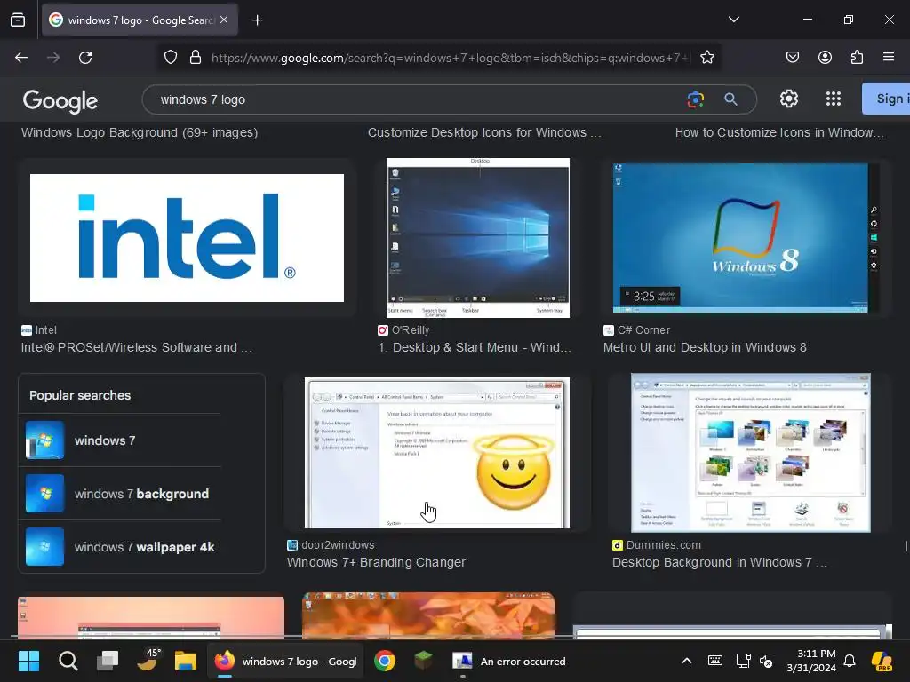Reload the current page

[x=85, y=58]
